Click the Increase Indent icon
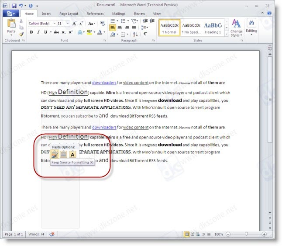 152,21
